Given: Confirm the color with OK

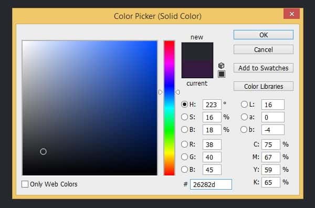Looking at the screenshot, I should (x=264, y=35).
